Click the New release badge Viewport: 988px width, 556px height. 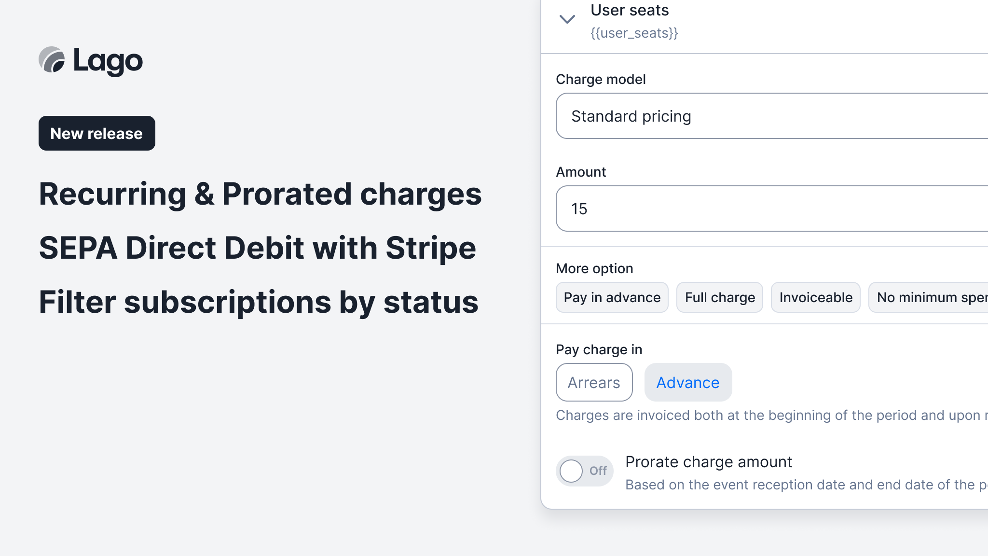(x=96, y=133)
